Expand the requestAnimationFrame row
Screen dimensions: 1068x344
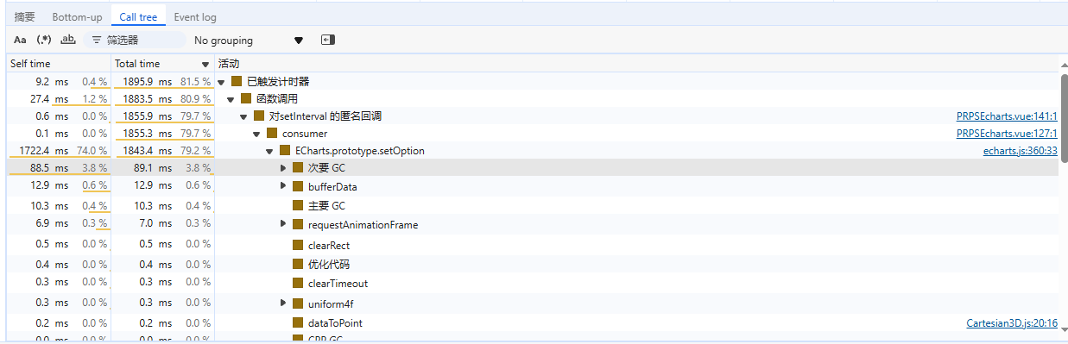[x=283, y=224]
